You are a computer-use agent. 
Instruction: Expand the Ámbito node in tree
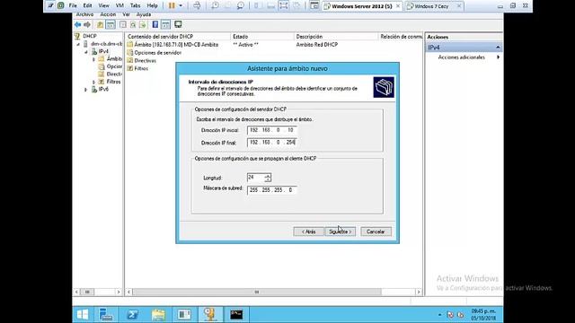93,59
